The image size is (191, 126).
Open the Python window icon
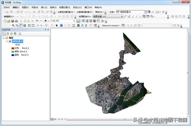tap(98, 21)
